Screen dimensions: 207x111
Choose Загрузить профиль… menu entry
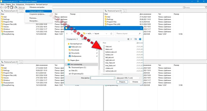pos(39,11)
